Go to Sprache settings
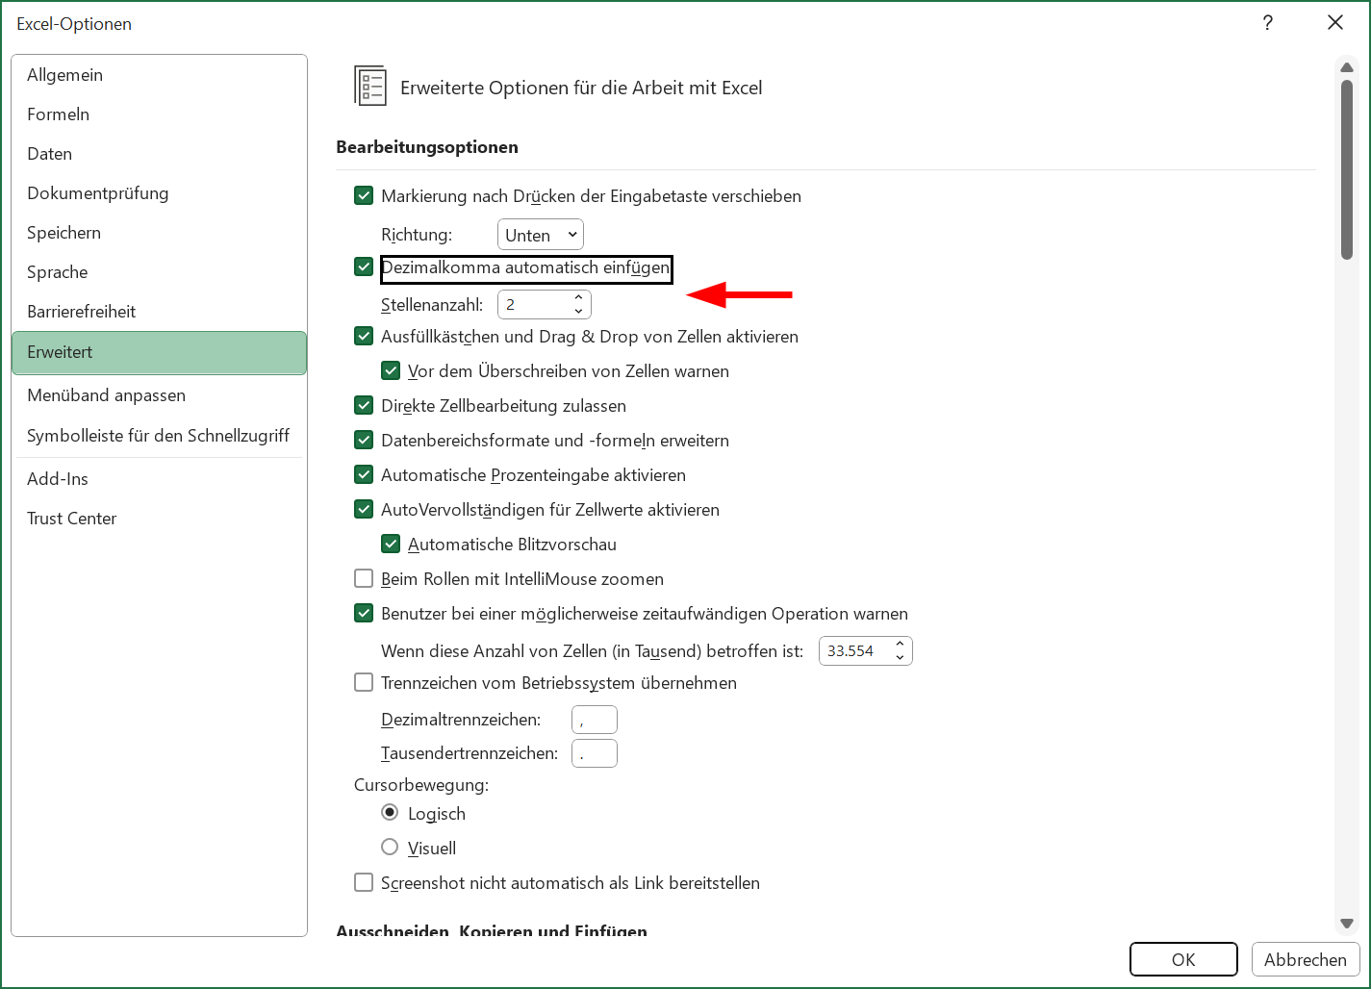 (x=160, y=272)
